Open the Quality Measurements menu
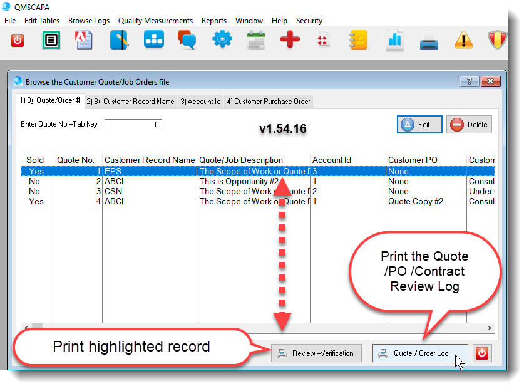Viewport: 529px width, 391px height. (x=155, y=20)
